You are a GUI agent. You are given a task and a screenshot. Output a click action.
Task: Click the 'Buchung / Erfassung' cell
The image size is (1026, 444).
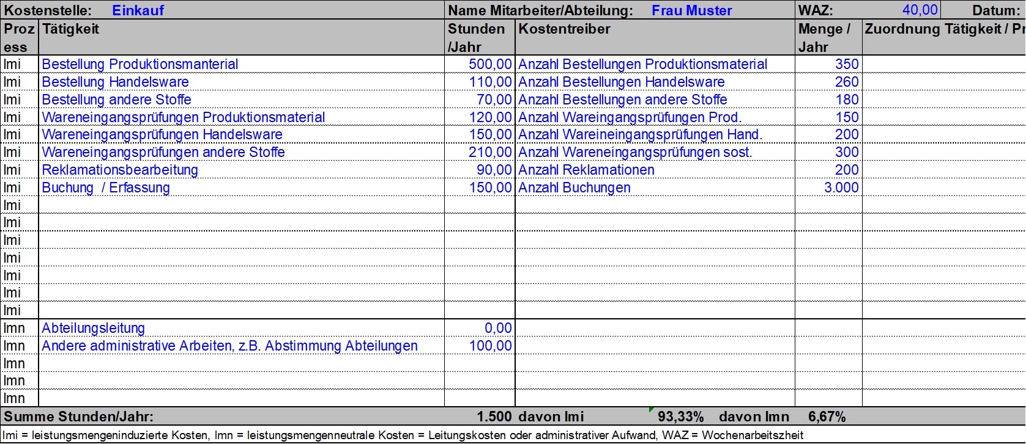pos(106,187)
